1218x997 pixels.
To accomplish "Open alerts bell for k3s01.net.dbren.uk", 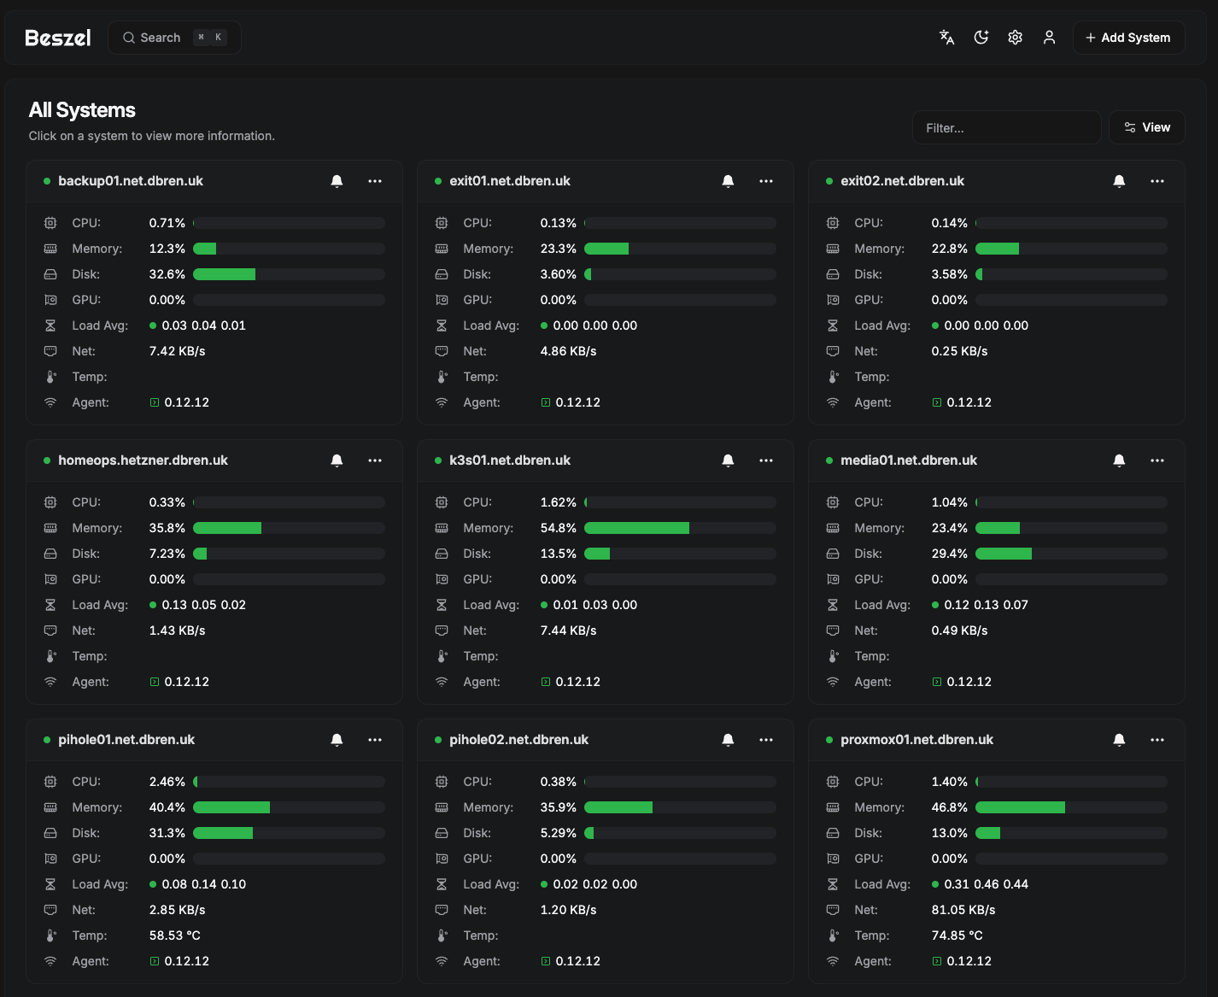I will point(728,460).
